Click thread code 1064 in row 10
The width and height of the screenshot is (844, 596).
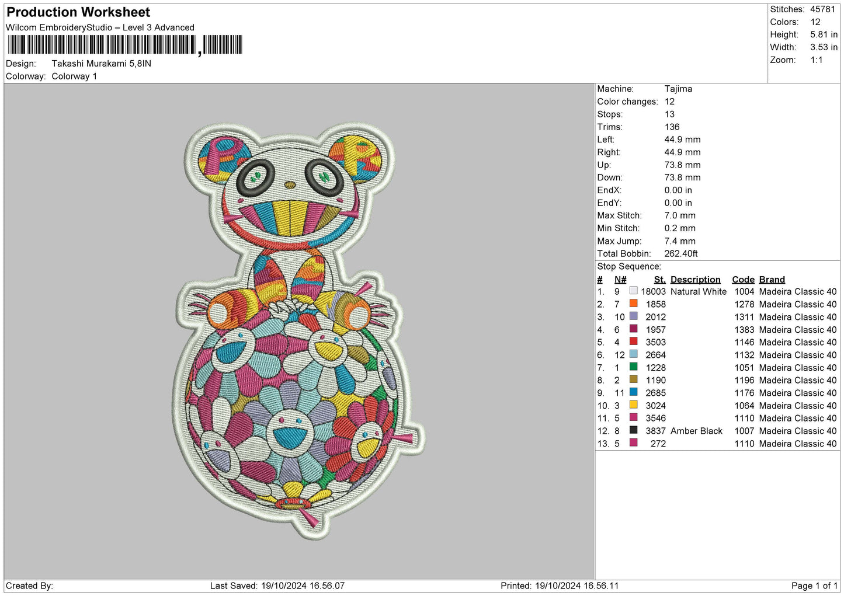[x=744, y=406]
